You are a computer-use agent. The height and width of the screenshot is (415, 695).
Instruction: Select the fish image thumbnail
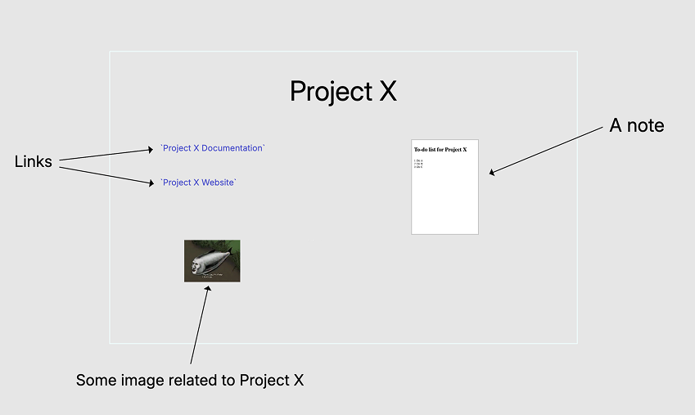click(212, 261)
